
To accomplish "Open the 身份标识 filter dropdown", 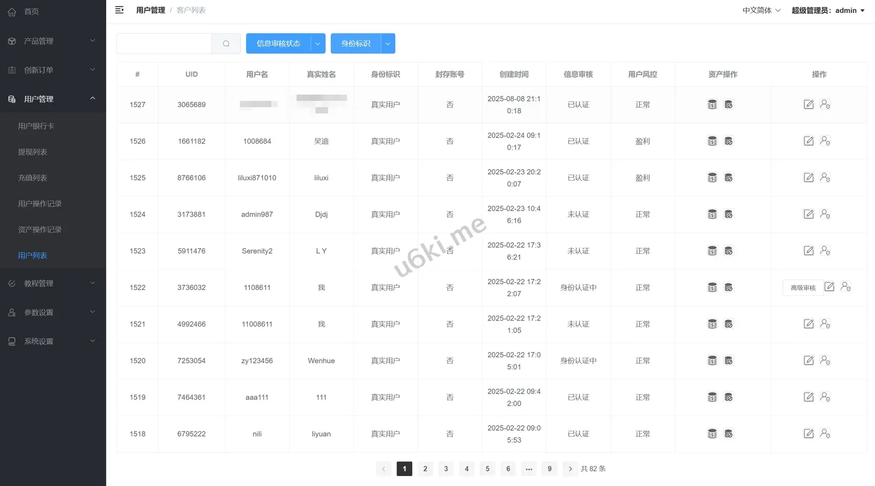I will [x=388, y=44].
